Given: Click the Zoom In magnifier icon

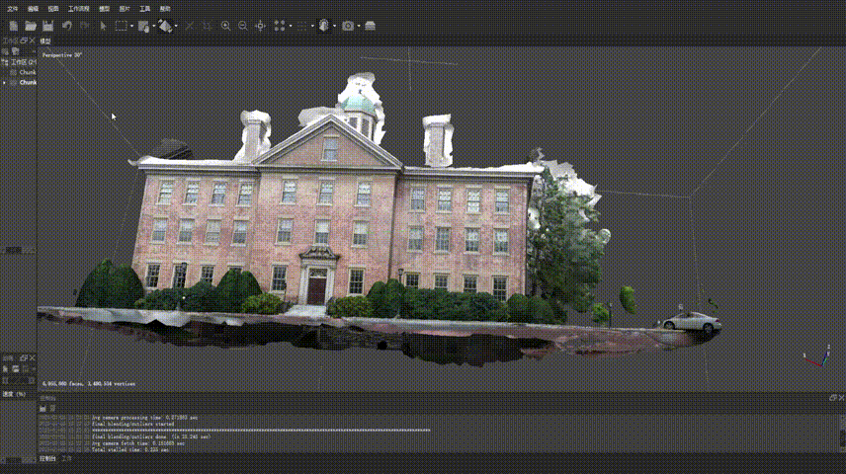Looking at the screenshot, I should pyautogui.click(x=226, y=25).
